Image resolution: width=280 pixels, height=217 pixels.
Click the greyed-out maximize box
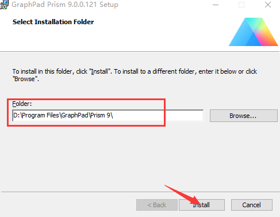pos(241,5)
